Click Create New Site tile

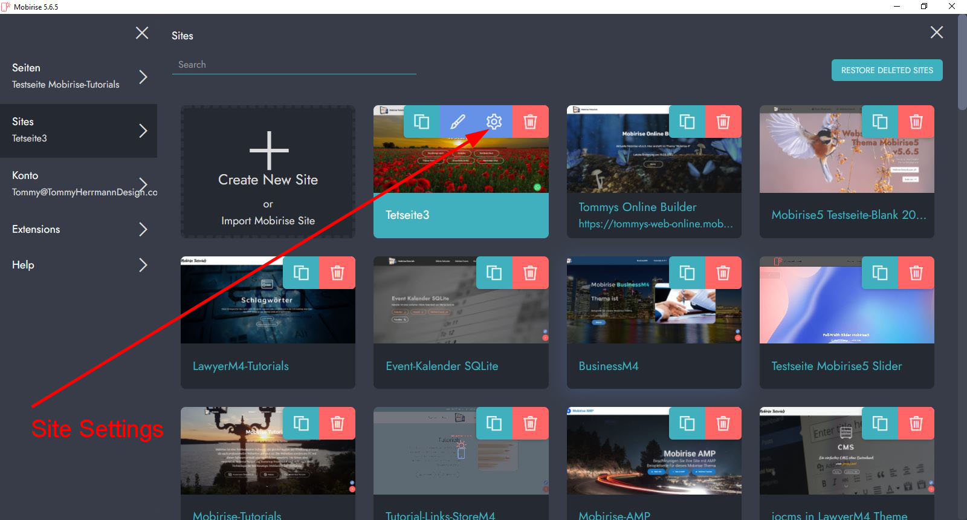point(268,172)
